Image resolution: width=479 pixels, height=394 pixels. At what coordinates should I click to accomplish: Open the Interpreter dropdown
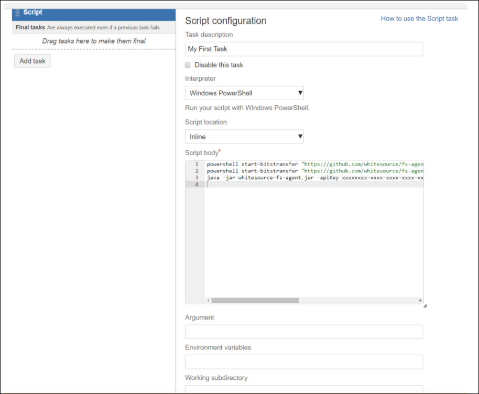tap(244, 93)
